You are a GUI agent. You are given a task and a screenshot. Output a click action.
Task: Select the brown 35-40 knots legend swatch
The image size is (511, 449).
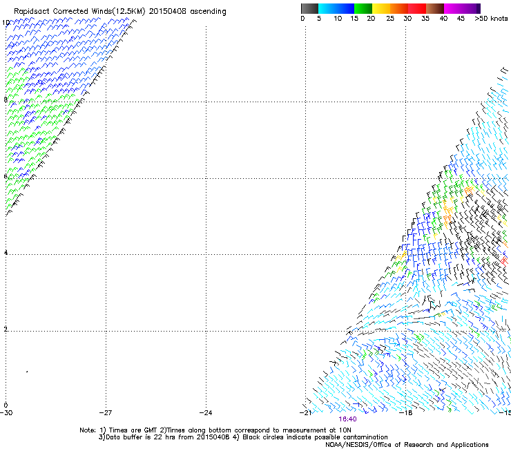435,8
